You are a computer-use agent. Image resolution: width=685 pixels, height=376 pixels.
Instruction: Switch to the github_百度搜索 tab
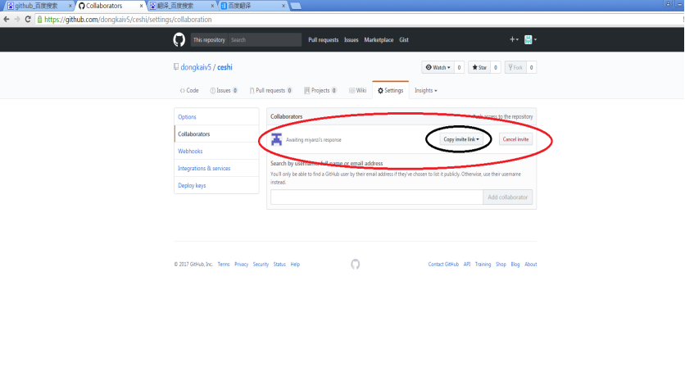(36, 6)
